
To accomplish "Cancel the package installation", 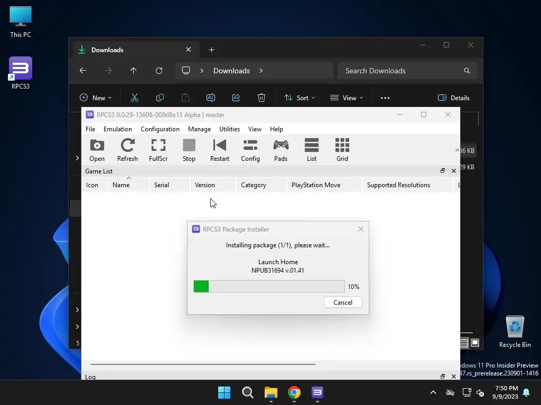I will click(x=343, y=302).
